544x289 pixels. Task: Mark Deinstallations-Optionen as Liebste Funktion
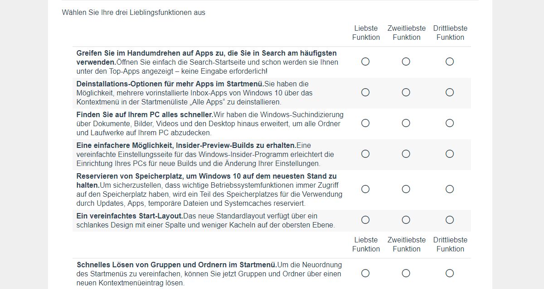tap(365, 92)
